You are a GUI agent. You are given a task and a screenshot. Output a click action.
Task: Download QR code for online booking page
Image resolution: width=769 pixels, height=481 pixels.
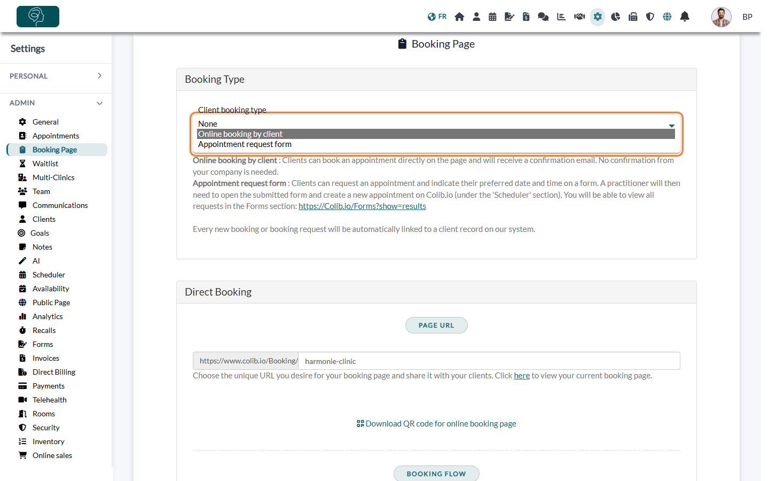pos(436,424)
